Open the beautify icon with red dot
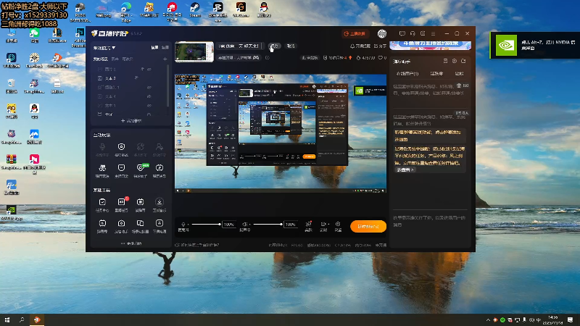The image size is (580, 326). 308,225
